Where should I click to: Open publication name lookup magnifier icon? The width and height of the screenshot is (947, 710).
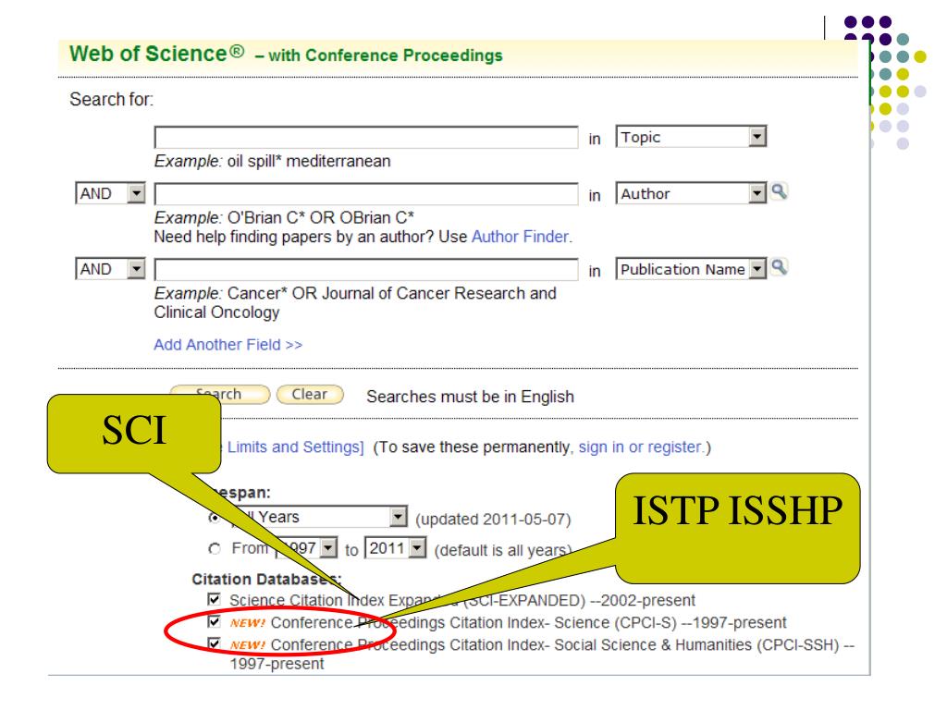(779, 267)
